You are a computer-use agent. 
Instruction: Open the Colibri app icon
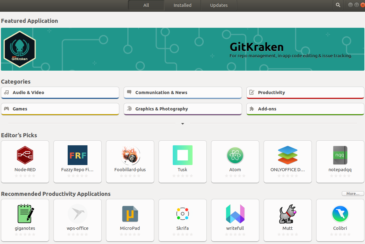pos(340,213)
